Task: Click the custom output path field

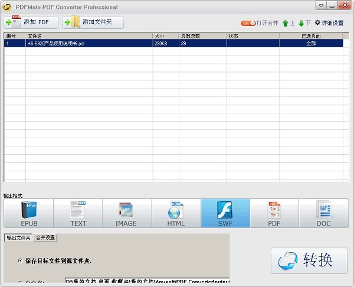Action: pos(147,281)
